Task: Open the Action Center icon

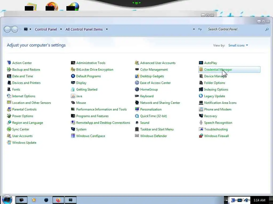Action: point(9,63)
